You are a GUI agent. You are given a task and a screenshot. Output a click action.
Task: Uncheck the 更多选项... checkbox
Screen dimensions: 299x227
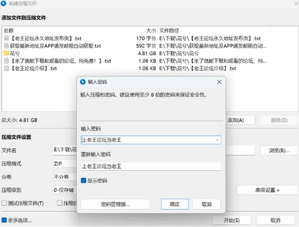click(4, 220)
